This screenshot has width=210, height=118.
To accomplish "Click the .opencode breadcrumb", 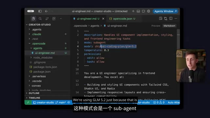I will pyautogui.click(x=80, y=26).
